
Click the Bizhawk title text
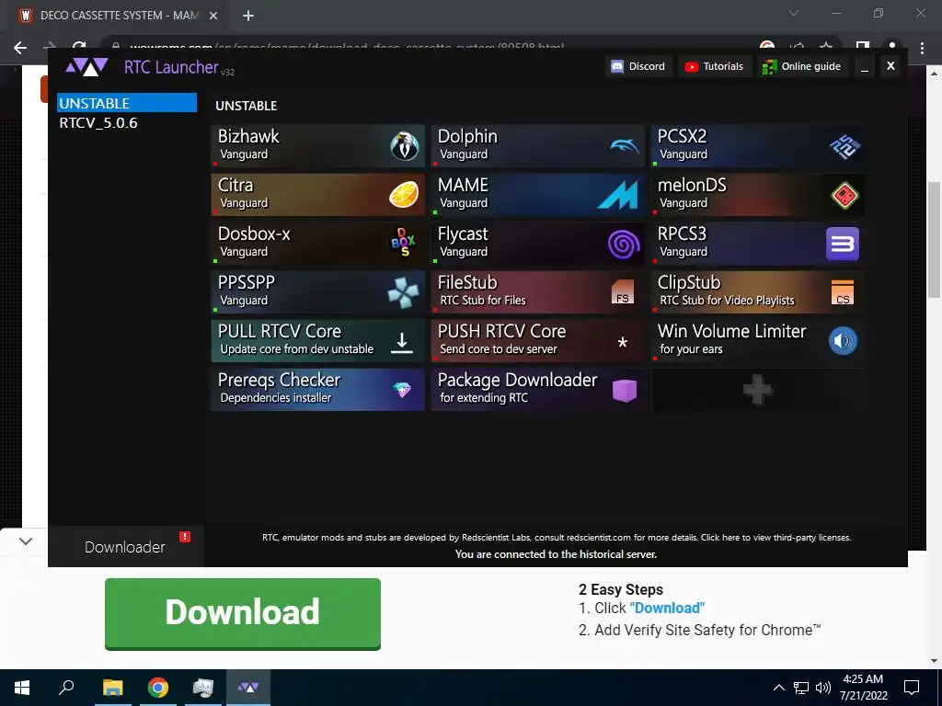point(248,136)
